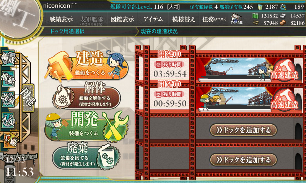Viewport: 306px width, 183px height.
Task: Open the 出撃 sortie icon on crane
Action: coord(28,98)
